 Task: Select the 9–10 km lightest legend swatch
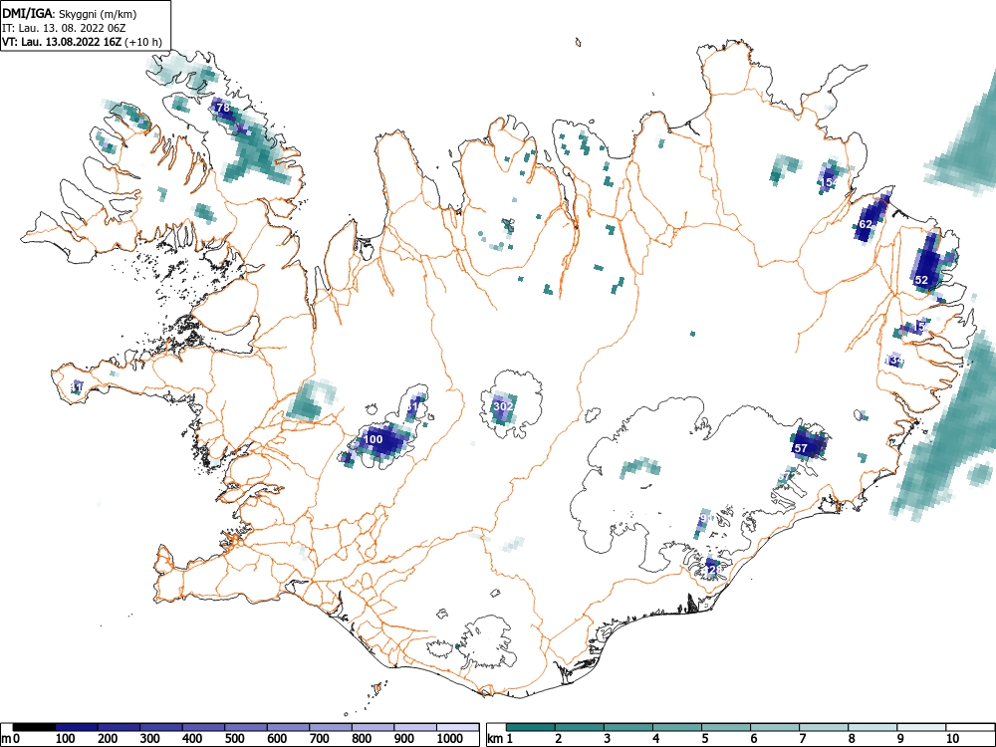coord(921,727)
